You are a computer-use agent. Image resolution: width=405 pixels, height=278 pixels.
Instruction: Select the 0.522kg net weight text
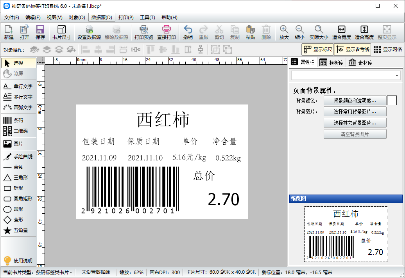coord(228,158)
